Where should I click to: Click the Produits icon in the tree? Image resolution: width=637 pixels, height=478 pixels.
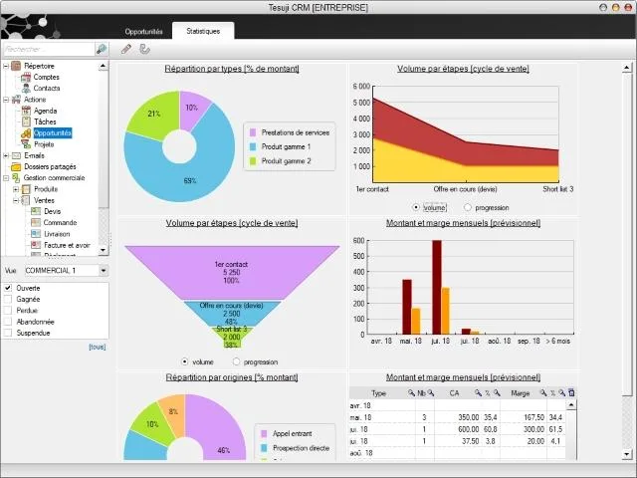pos(26,189)
